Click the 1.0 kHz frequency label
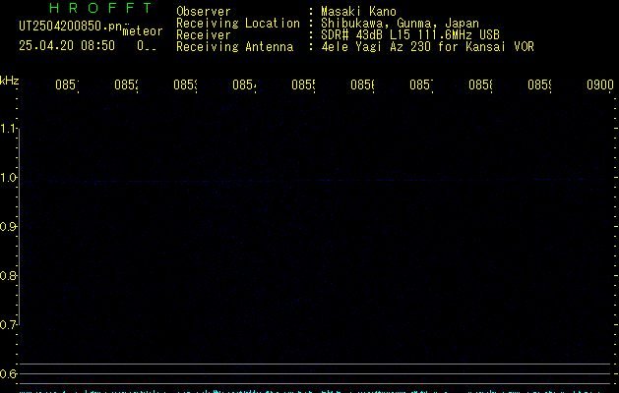This screenshot has height=393, width=619. tap(8, 178)
